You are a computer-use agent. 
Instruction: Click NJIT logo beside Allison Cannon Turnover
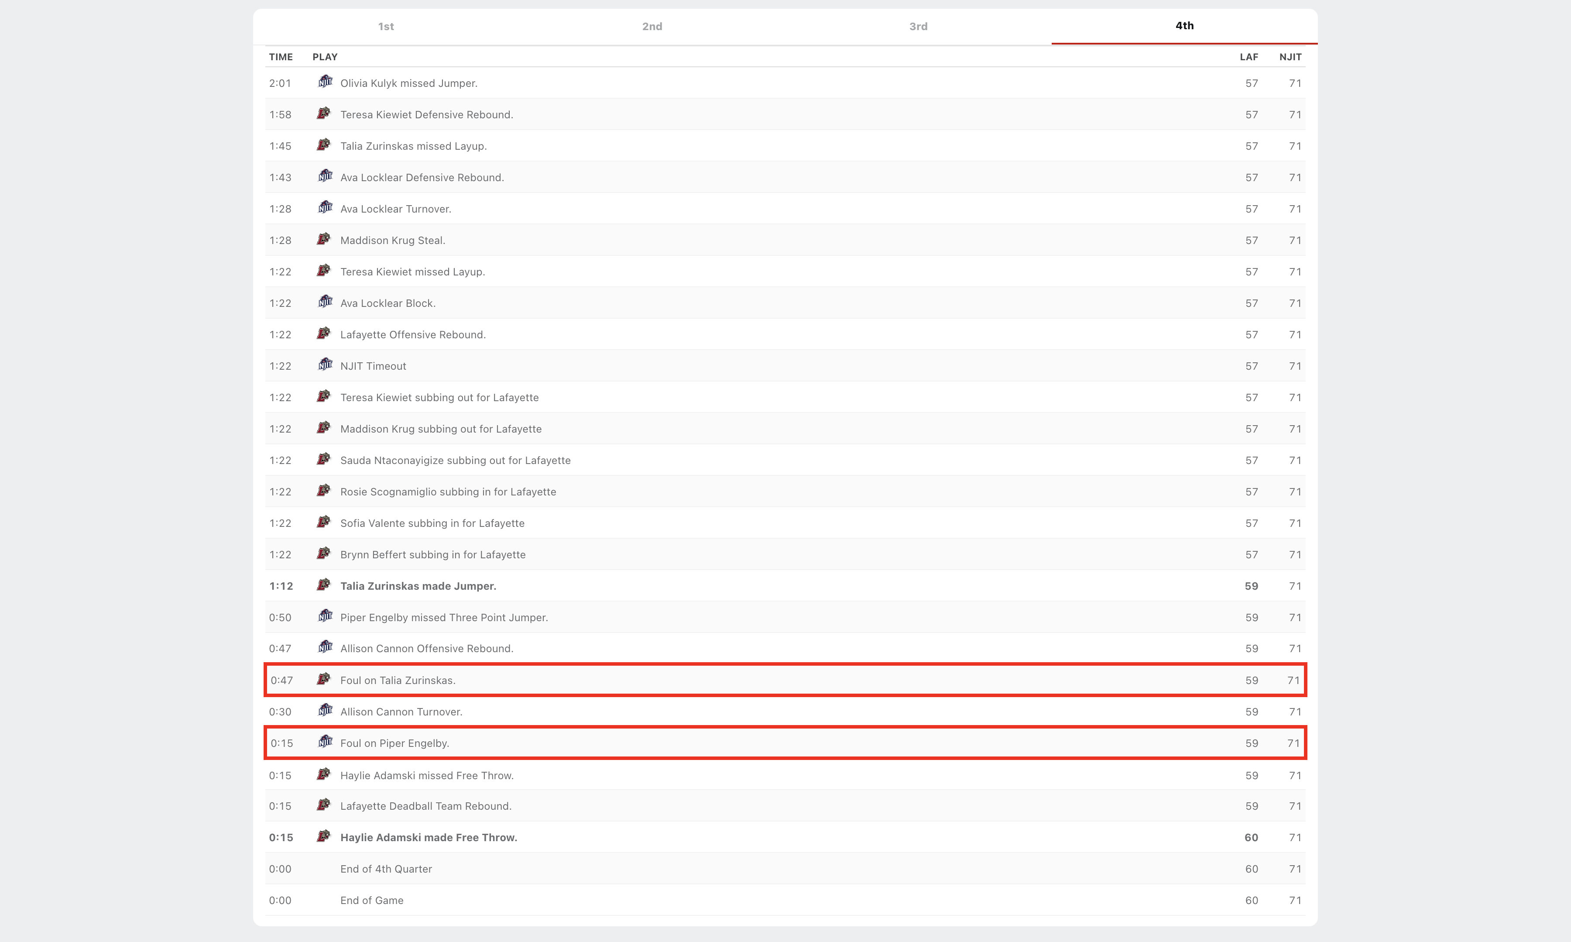tap(325, 710)
